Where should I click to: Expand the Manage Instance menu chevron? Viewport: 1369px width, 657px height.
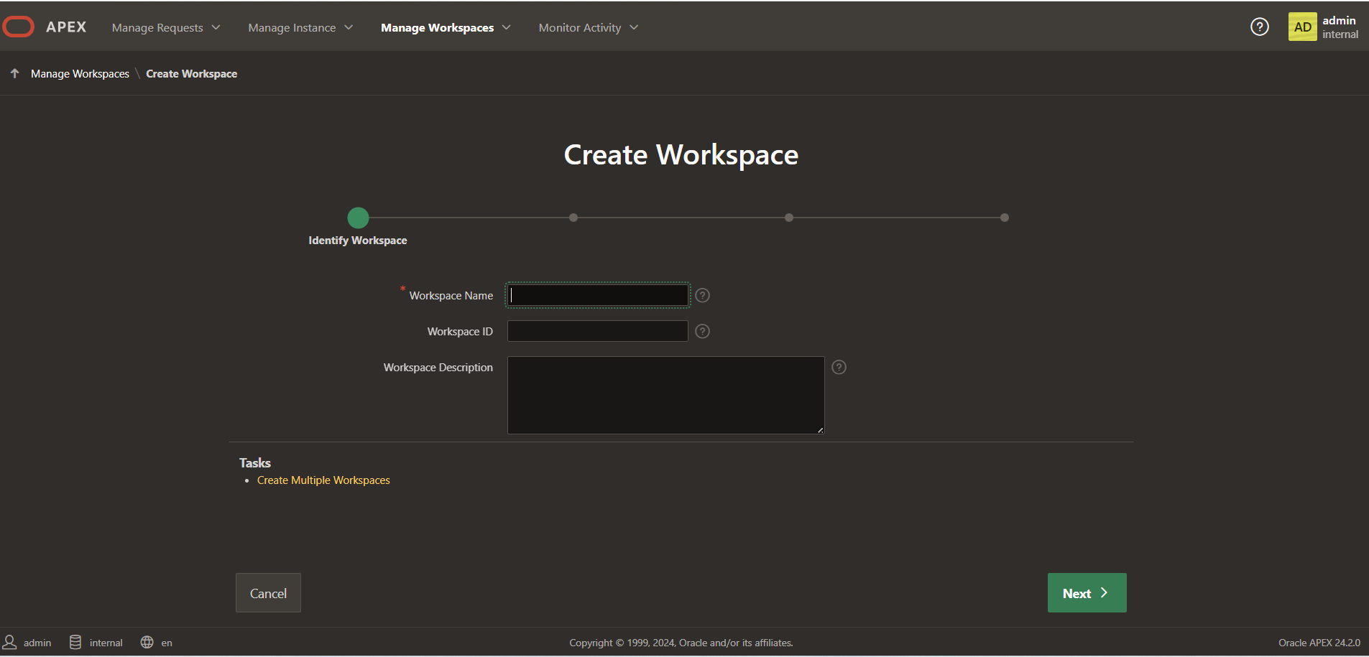click(x=349, y=27)
